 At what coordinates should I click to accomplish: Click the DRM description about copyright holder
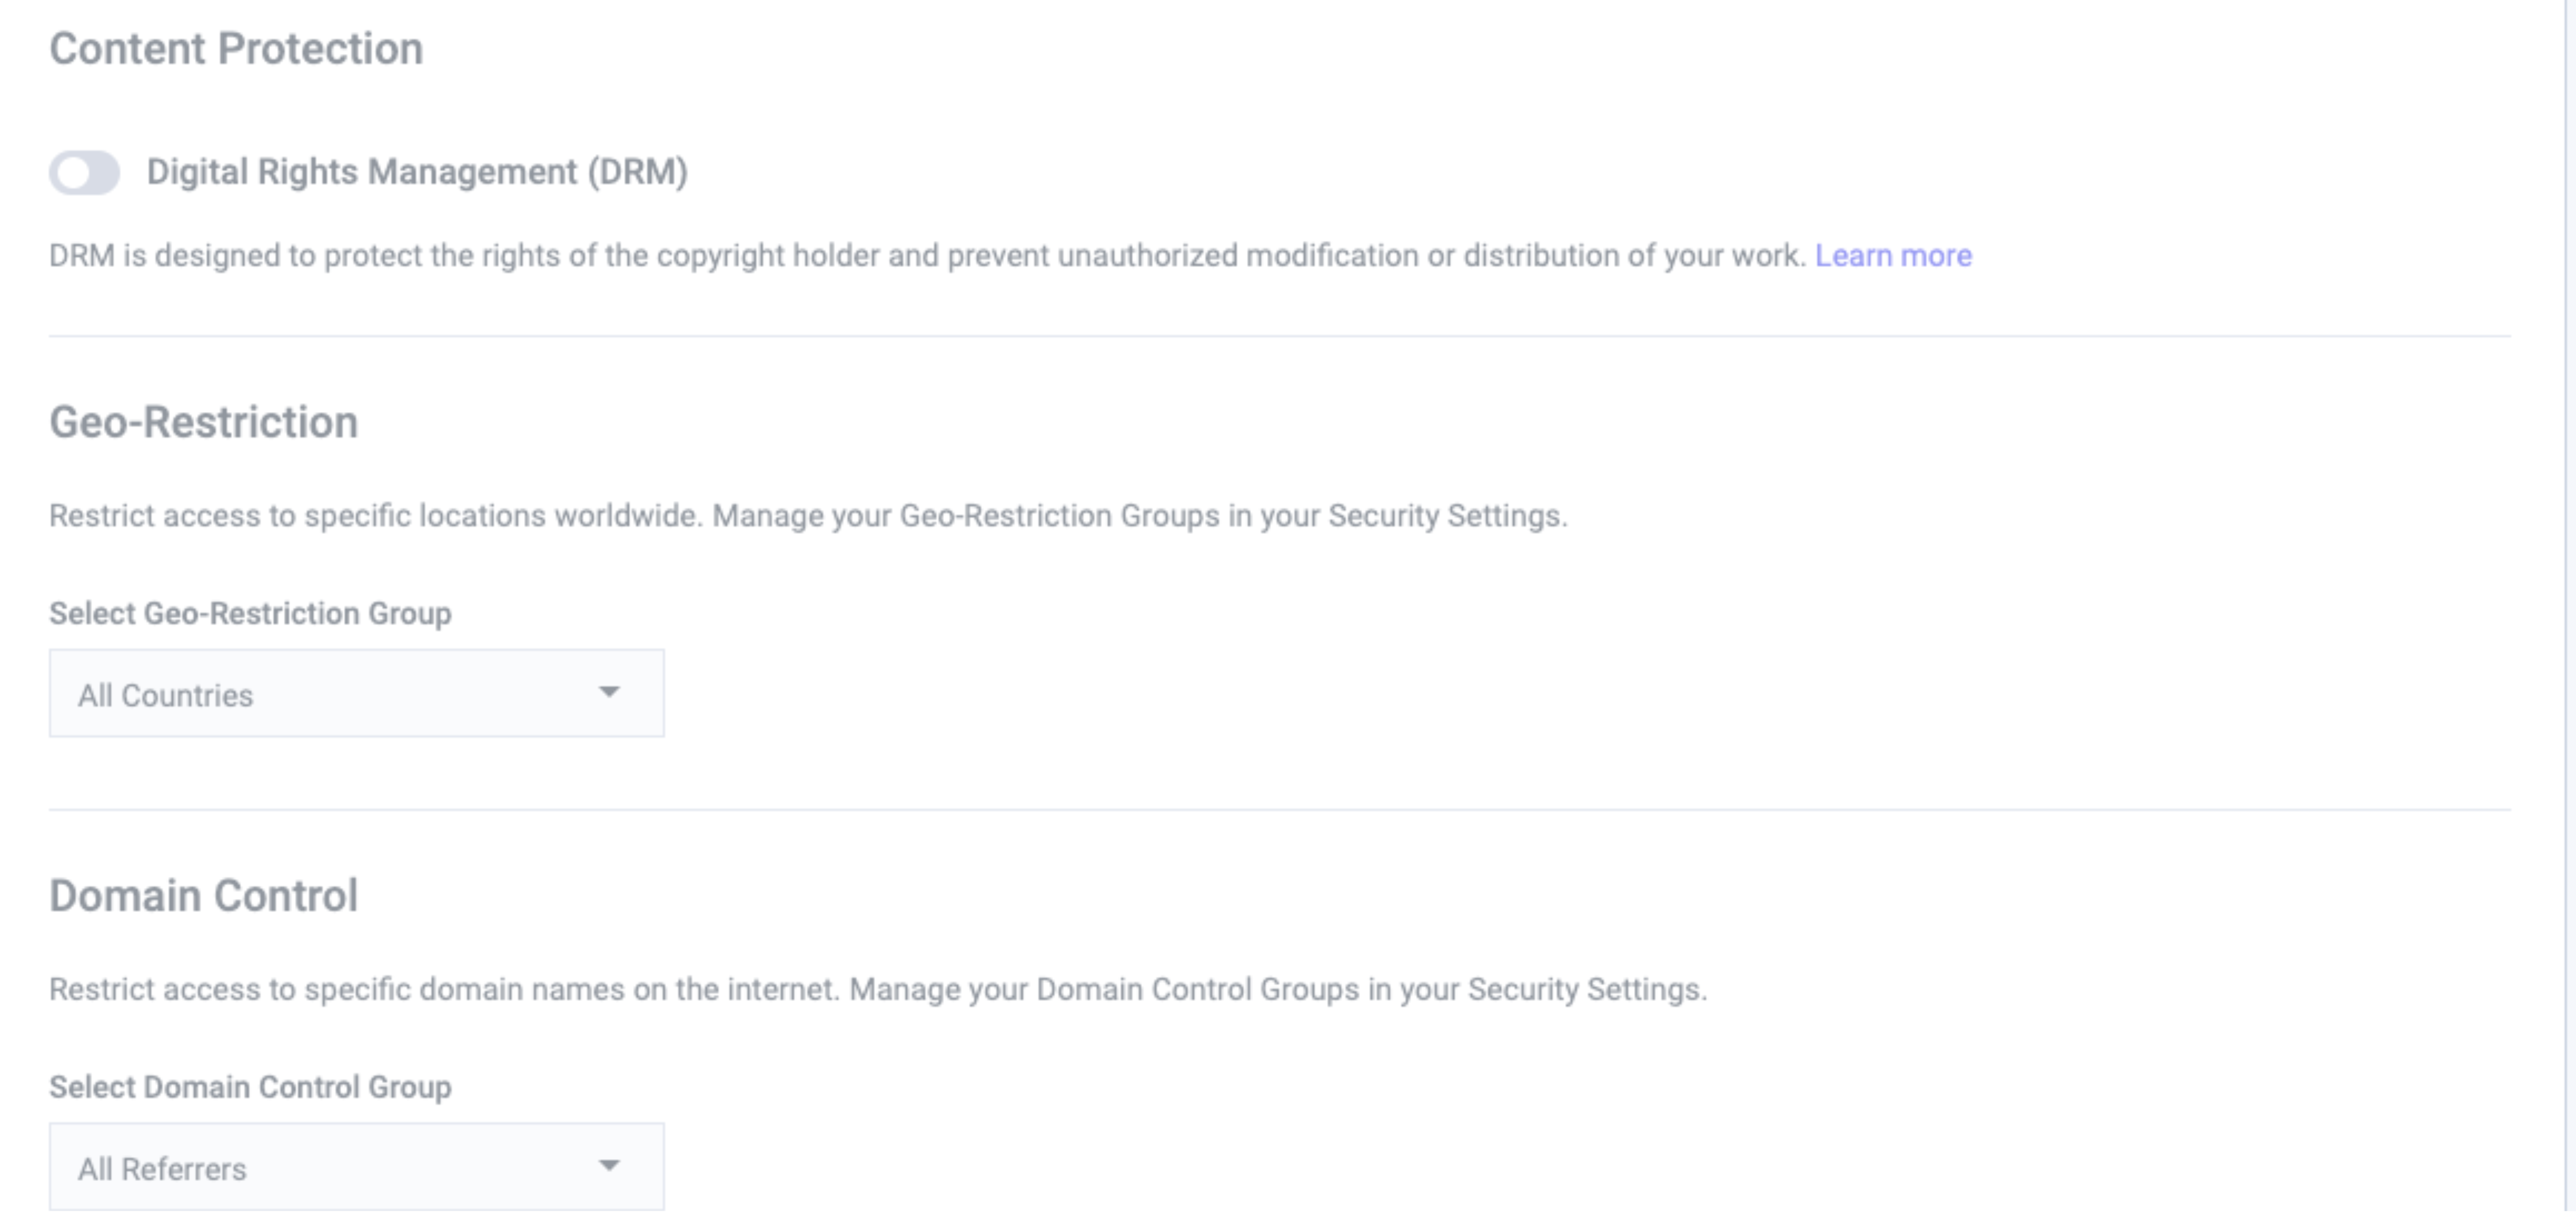pyautogui.click(x=927, y=256)
